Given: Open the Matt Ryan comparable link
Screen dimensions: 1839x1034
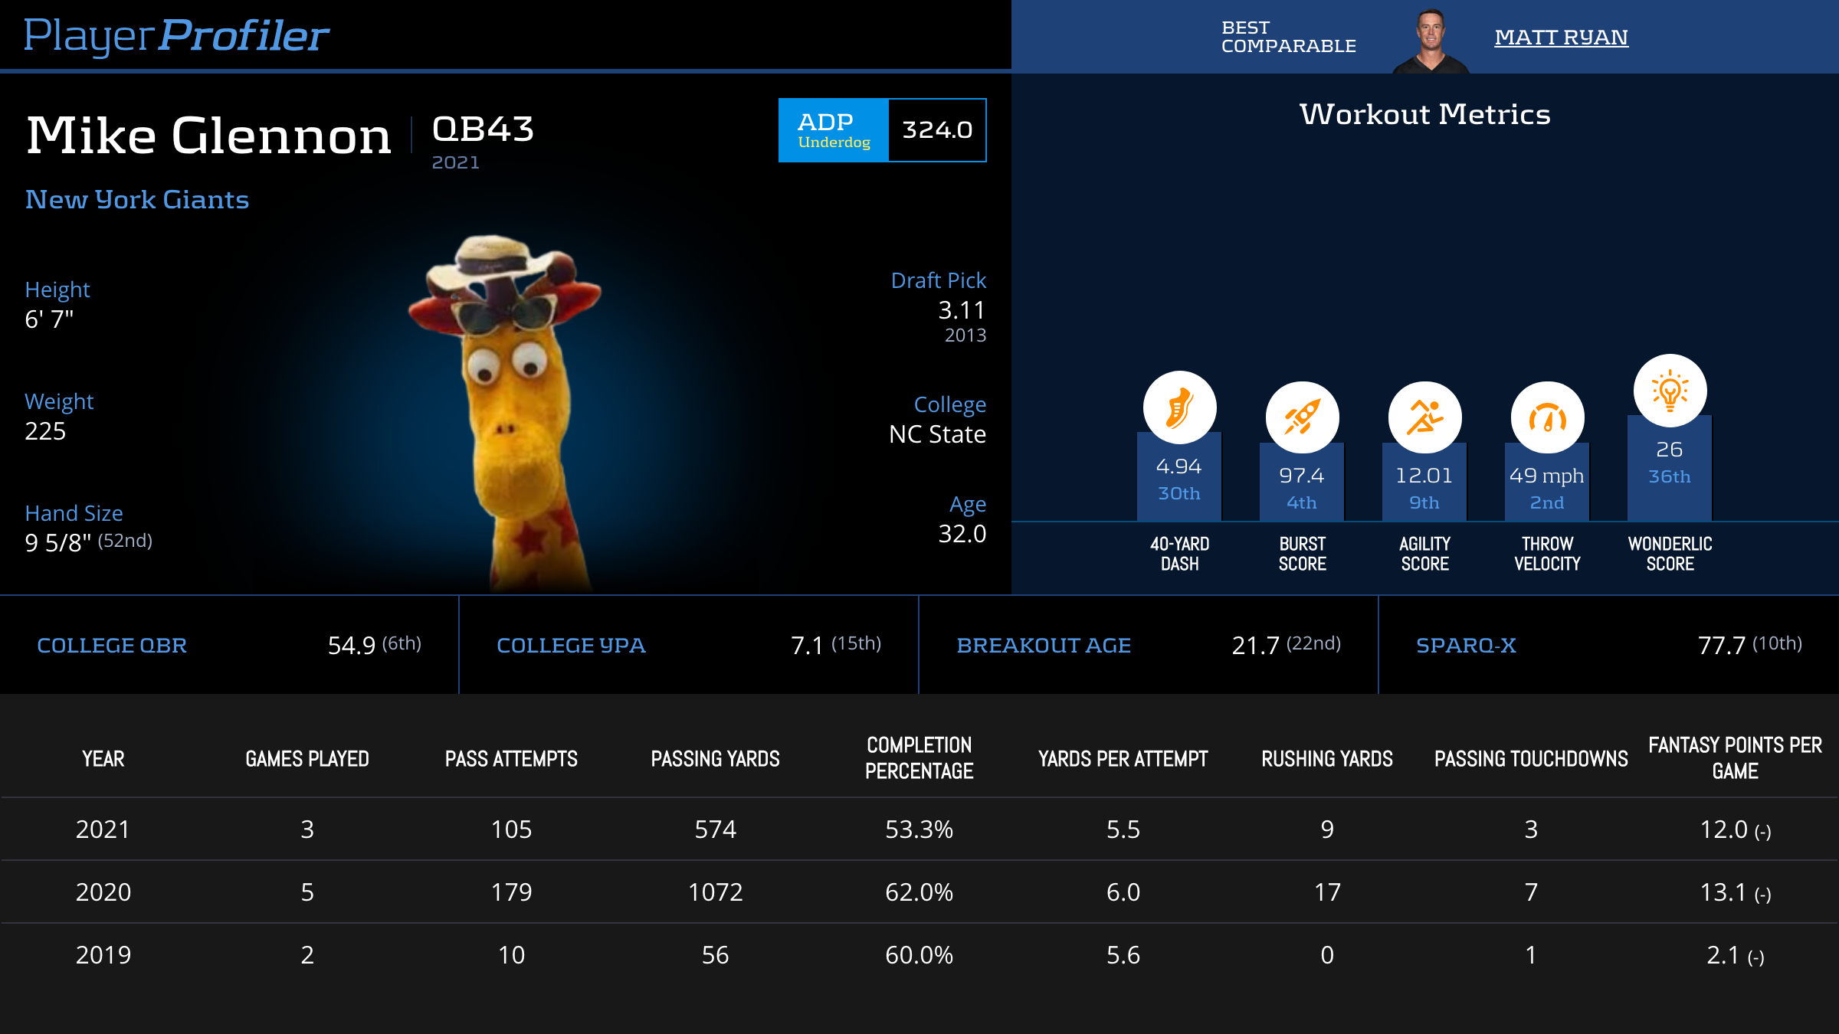Looking at the screenshot, I should tap(1561, 37).
